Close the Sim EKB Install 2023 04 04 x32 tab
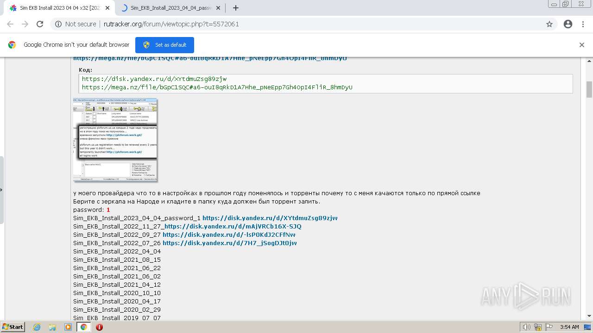Viewport: 593px width, 333px height. [x=107, y=8]
